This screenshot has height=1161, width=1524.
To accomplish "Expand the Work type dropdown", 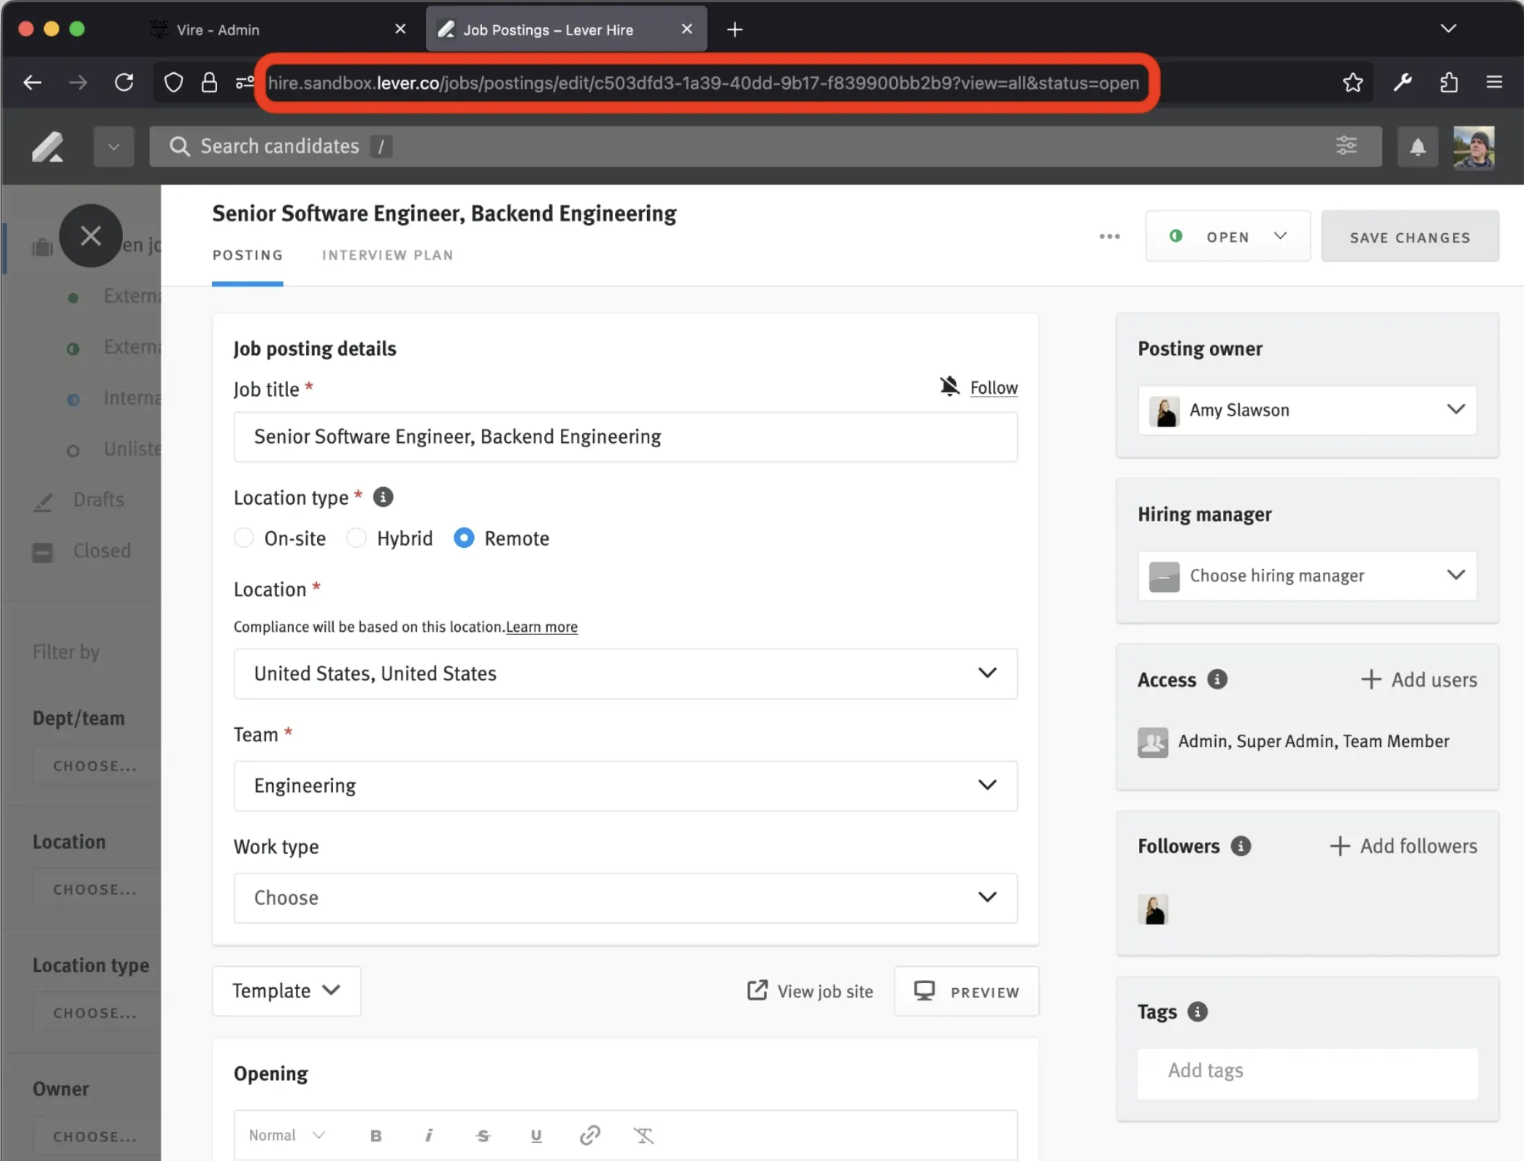I will click(625, 898).
